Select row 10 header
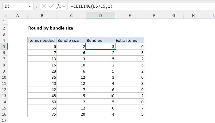Image resolution: width=215 pixels, height=123 pixels. click(x=4, y=77)
